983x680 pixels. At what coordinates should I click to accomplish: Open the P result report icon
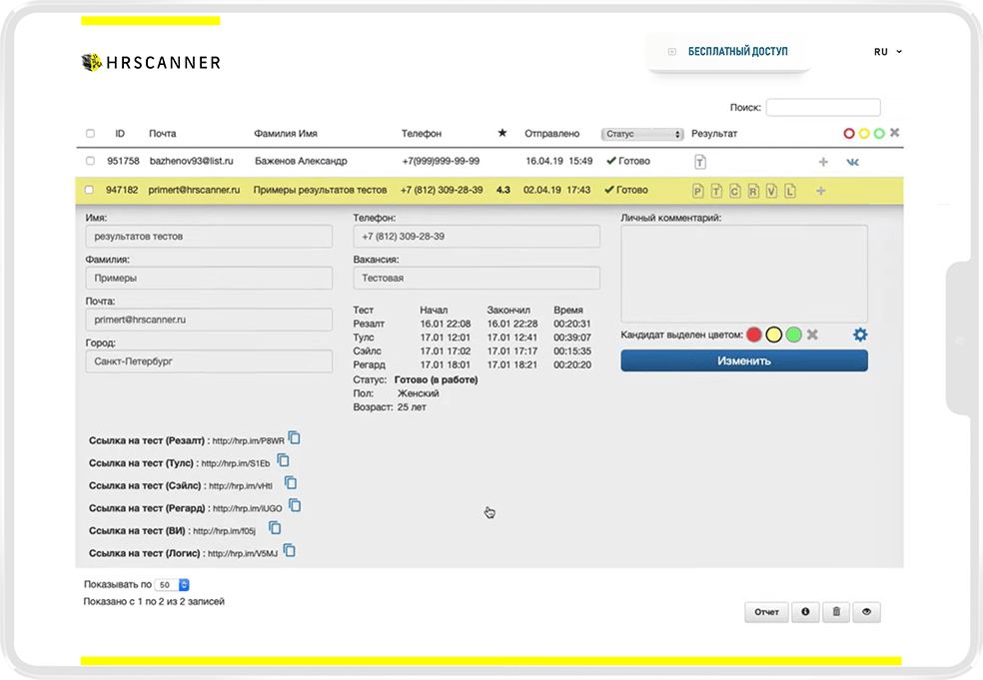coord(699,191)
